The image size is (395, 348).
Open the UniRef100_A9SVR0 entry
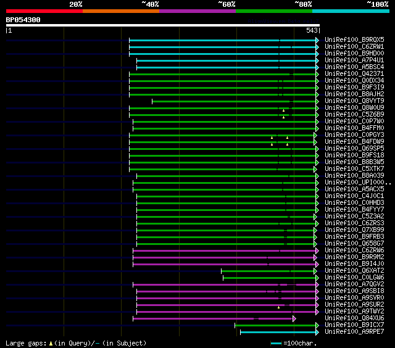click(354, 298)
